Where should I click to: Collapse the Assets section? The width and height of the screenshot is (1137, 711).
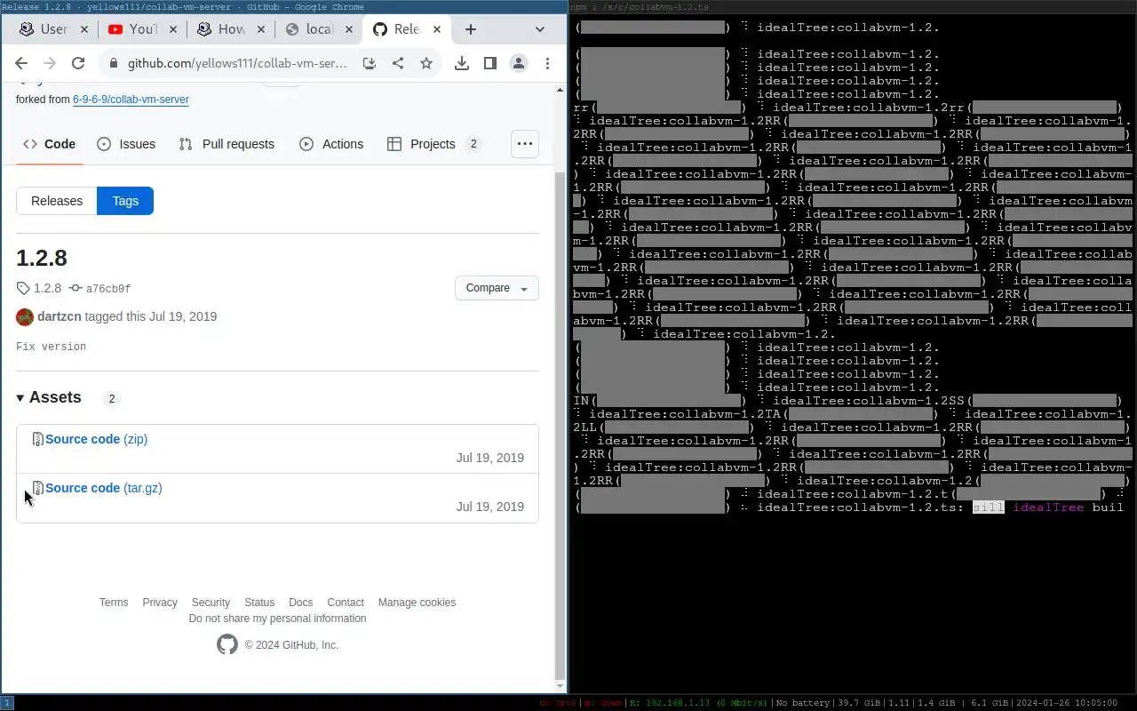tap(48, 397)
